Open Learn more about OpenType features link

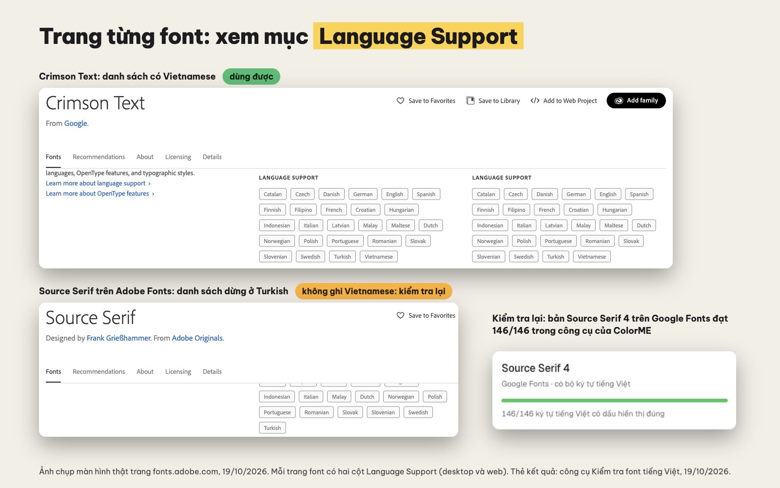pyautogui.click(x=100, y=193)
